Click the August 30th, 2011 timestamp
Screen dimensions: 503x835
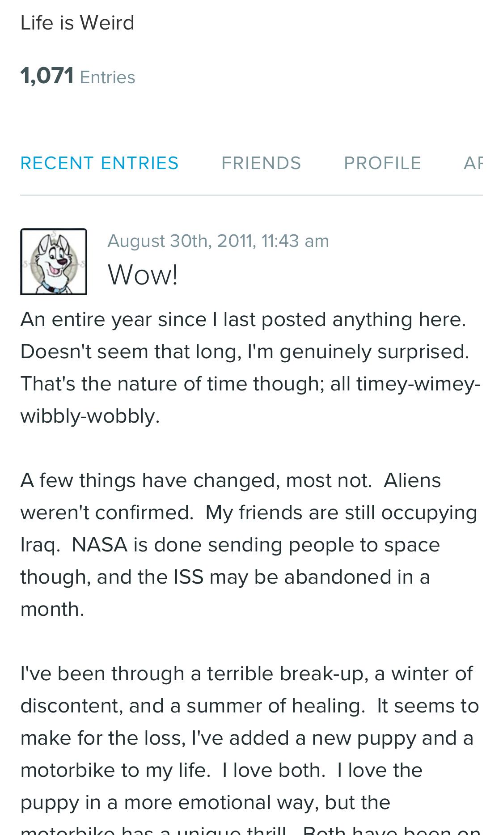[x=218, y=241]
